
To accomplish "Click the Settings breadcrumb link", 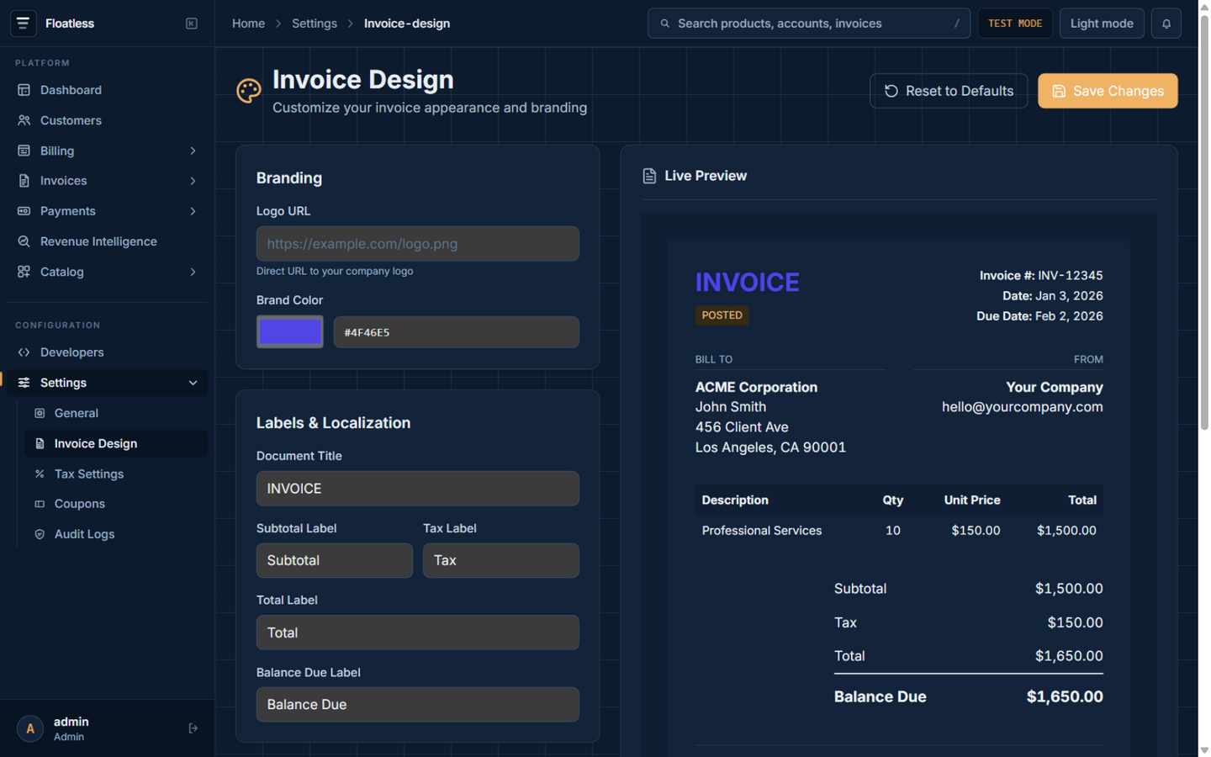I will [315, 24].
